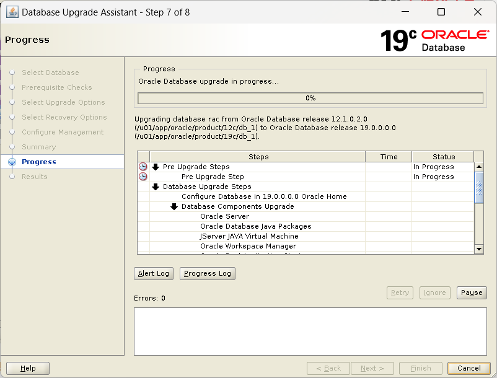Select the Select Database wizard step
The image size is (497, 378).
coord(50,73)
